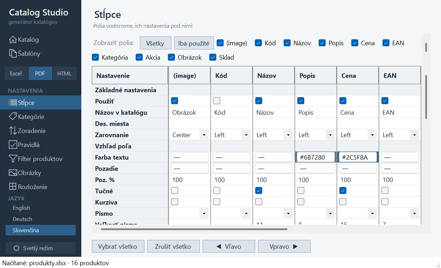Click the Filter produktov funnel icon

pos(13,159)
